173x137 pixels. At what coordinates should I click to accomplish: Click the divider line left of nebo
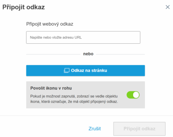coord(53,54)
